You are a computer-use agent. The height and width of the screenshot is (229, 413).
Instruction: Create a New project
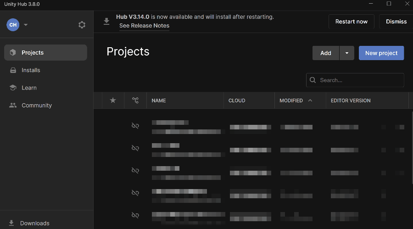coord(381,53)
